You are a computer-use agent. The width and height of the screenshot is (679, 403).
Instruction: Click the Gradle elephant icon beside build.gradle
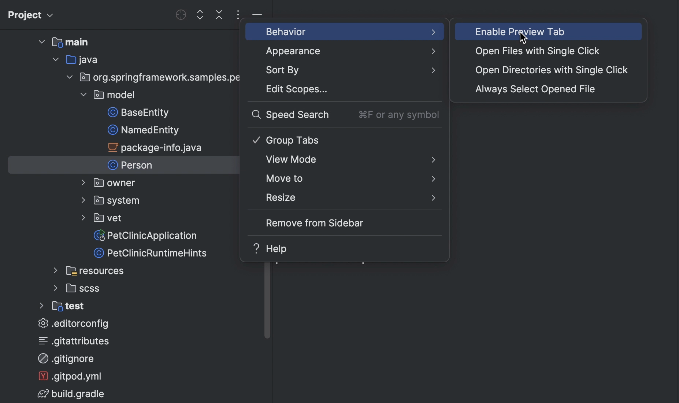(42, 394)
